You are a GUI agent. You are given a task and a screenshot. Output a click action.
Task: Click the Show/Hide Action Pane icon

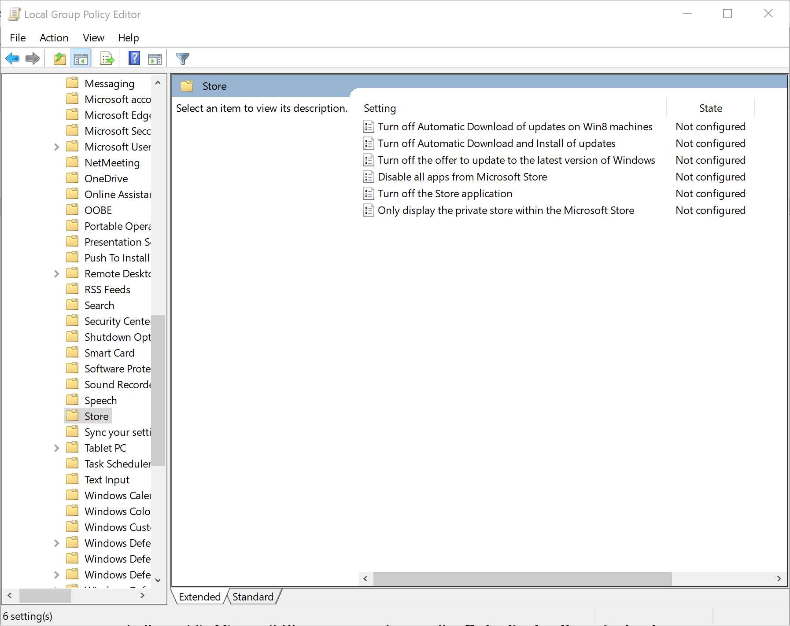pyautogui.click(x=154, y=59)
